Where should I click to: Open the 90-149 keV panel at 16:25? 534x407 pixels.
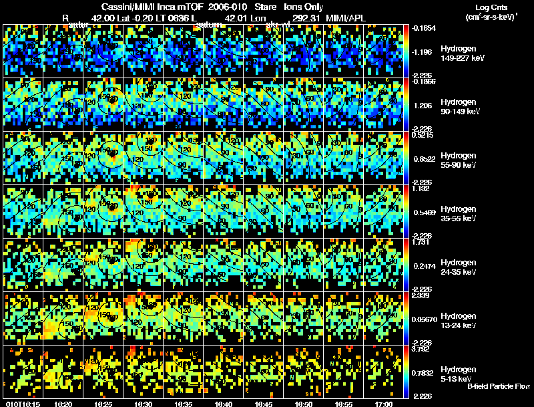(103, 105)
